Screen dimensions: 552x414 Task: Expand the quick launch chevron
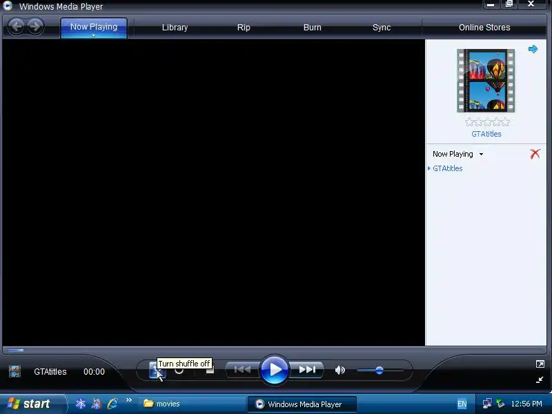click(x=128, y=400)
